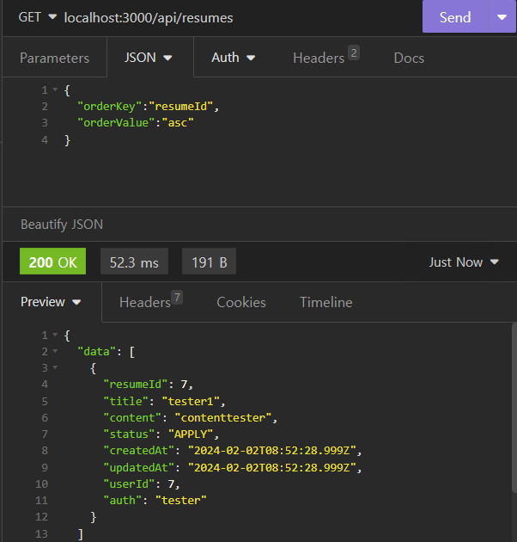Collapse the resume object on line 3
517x542 pixels.
click(x=55, y=367)
